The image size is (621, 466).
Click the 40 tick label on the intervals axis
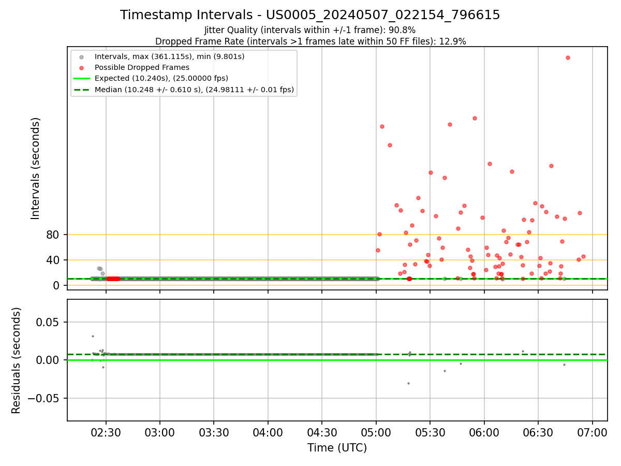(x=53, y=260)
